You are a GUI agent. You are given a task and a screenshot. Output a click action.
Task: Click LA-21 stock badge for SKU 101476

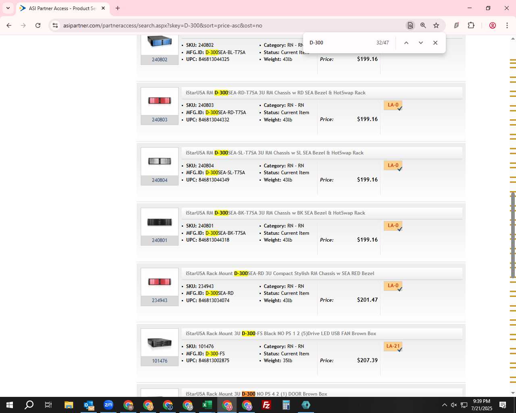[393, 346]
